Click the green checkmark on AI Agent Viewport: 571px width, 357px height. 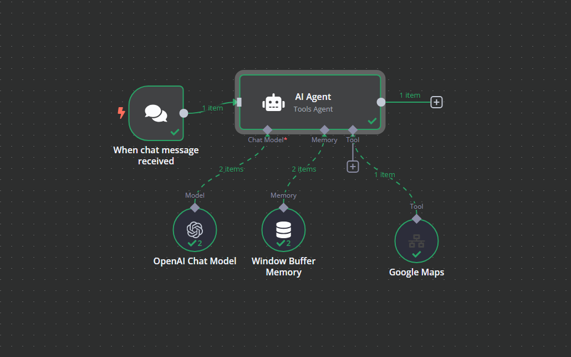pyautogui.click(x=372, y=120)
